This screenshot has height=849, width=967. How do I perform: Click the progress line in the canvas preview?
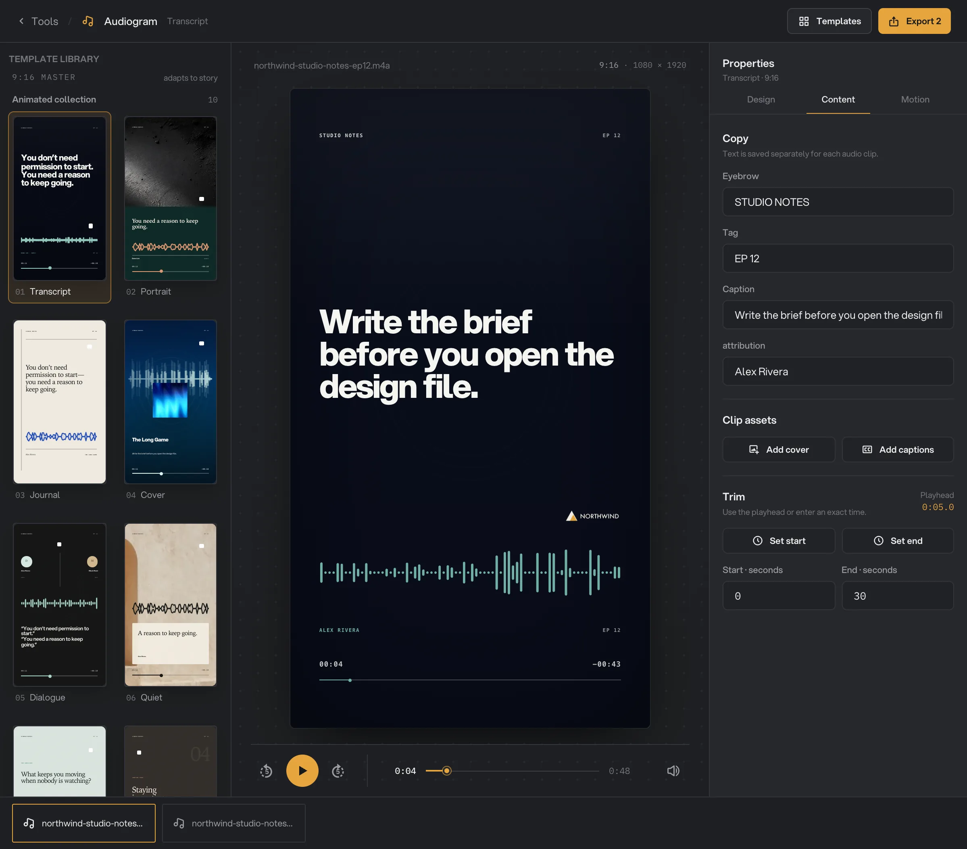point(470,680)
